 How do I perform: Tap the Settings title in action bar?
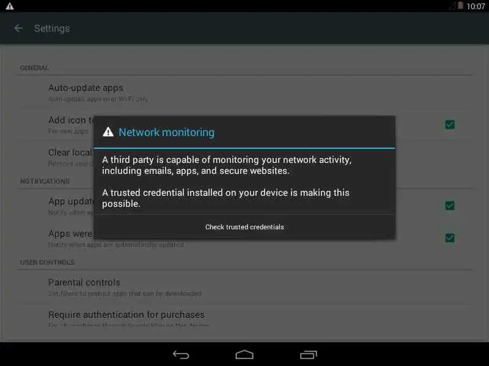pyautogui.click(x=52, y=28)
